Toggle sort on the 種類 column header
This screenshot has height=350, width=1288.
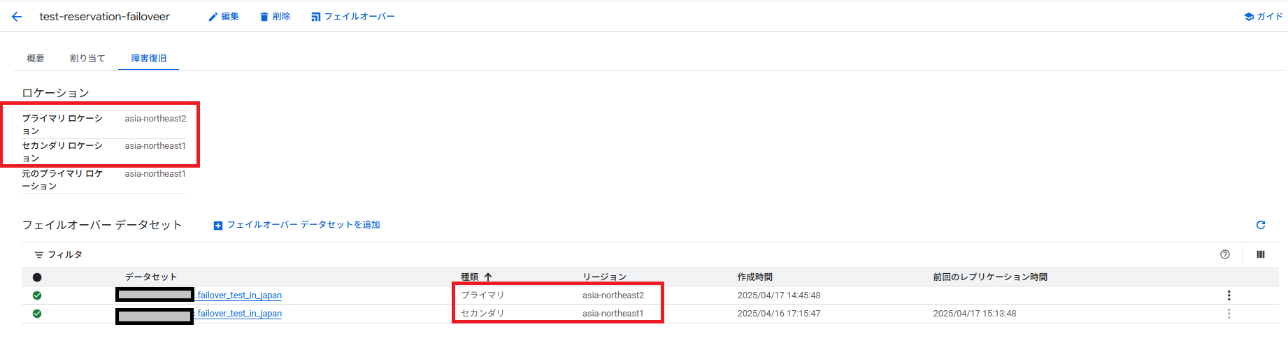coord(476,277)
